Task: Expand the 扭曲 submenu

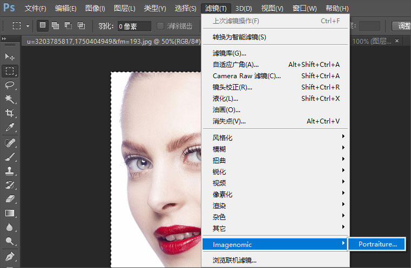Action: point(275,161)
